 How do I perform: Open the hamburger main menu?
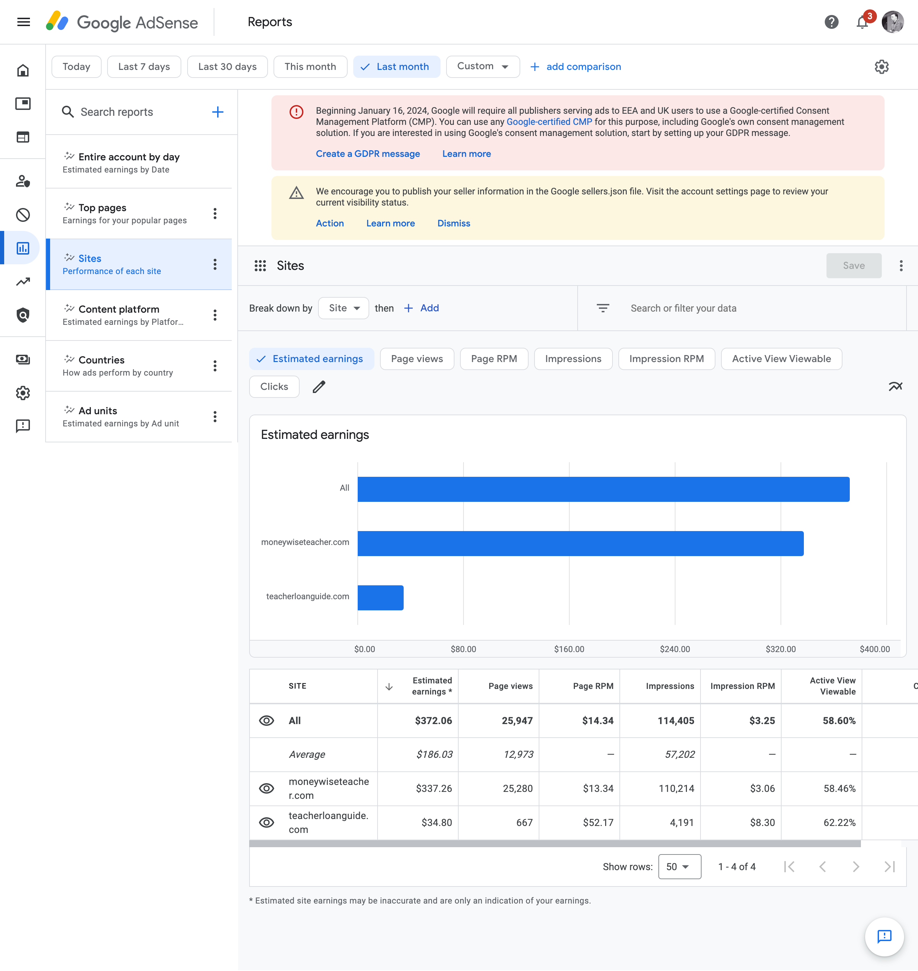(x=23, y=22)
